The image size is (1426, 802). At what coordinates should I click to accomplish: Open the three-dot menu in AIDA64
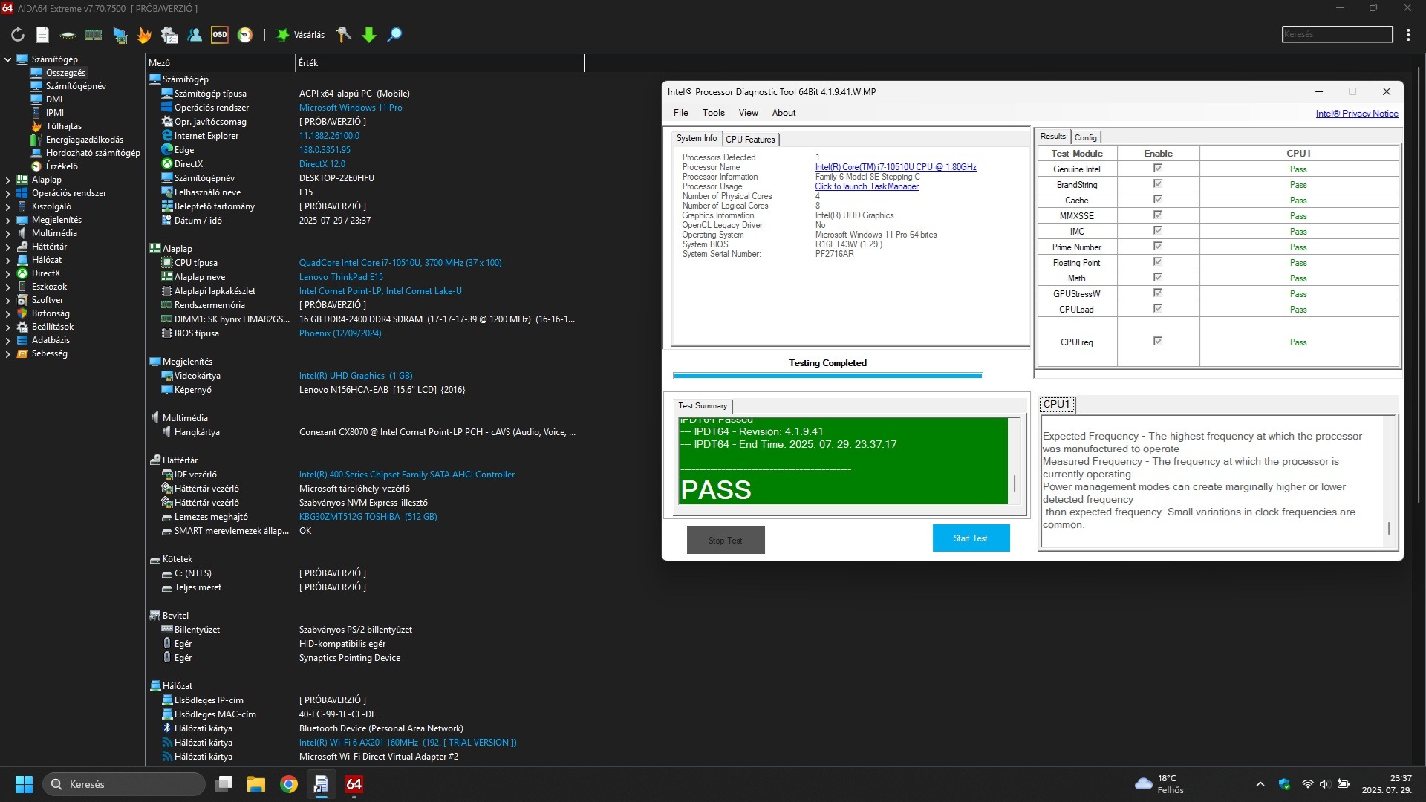tap(1408, 35)
